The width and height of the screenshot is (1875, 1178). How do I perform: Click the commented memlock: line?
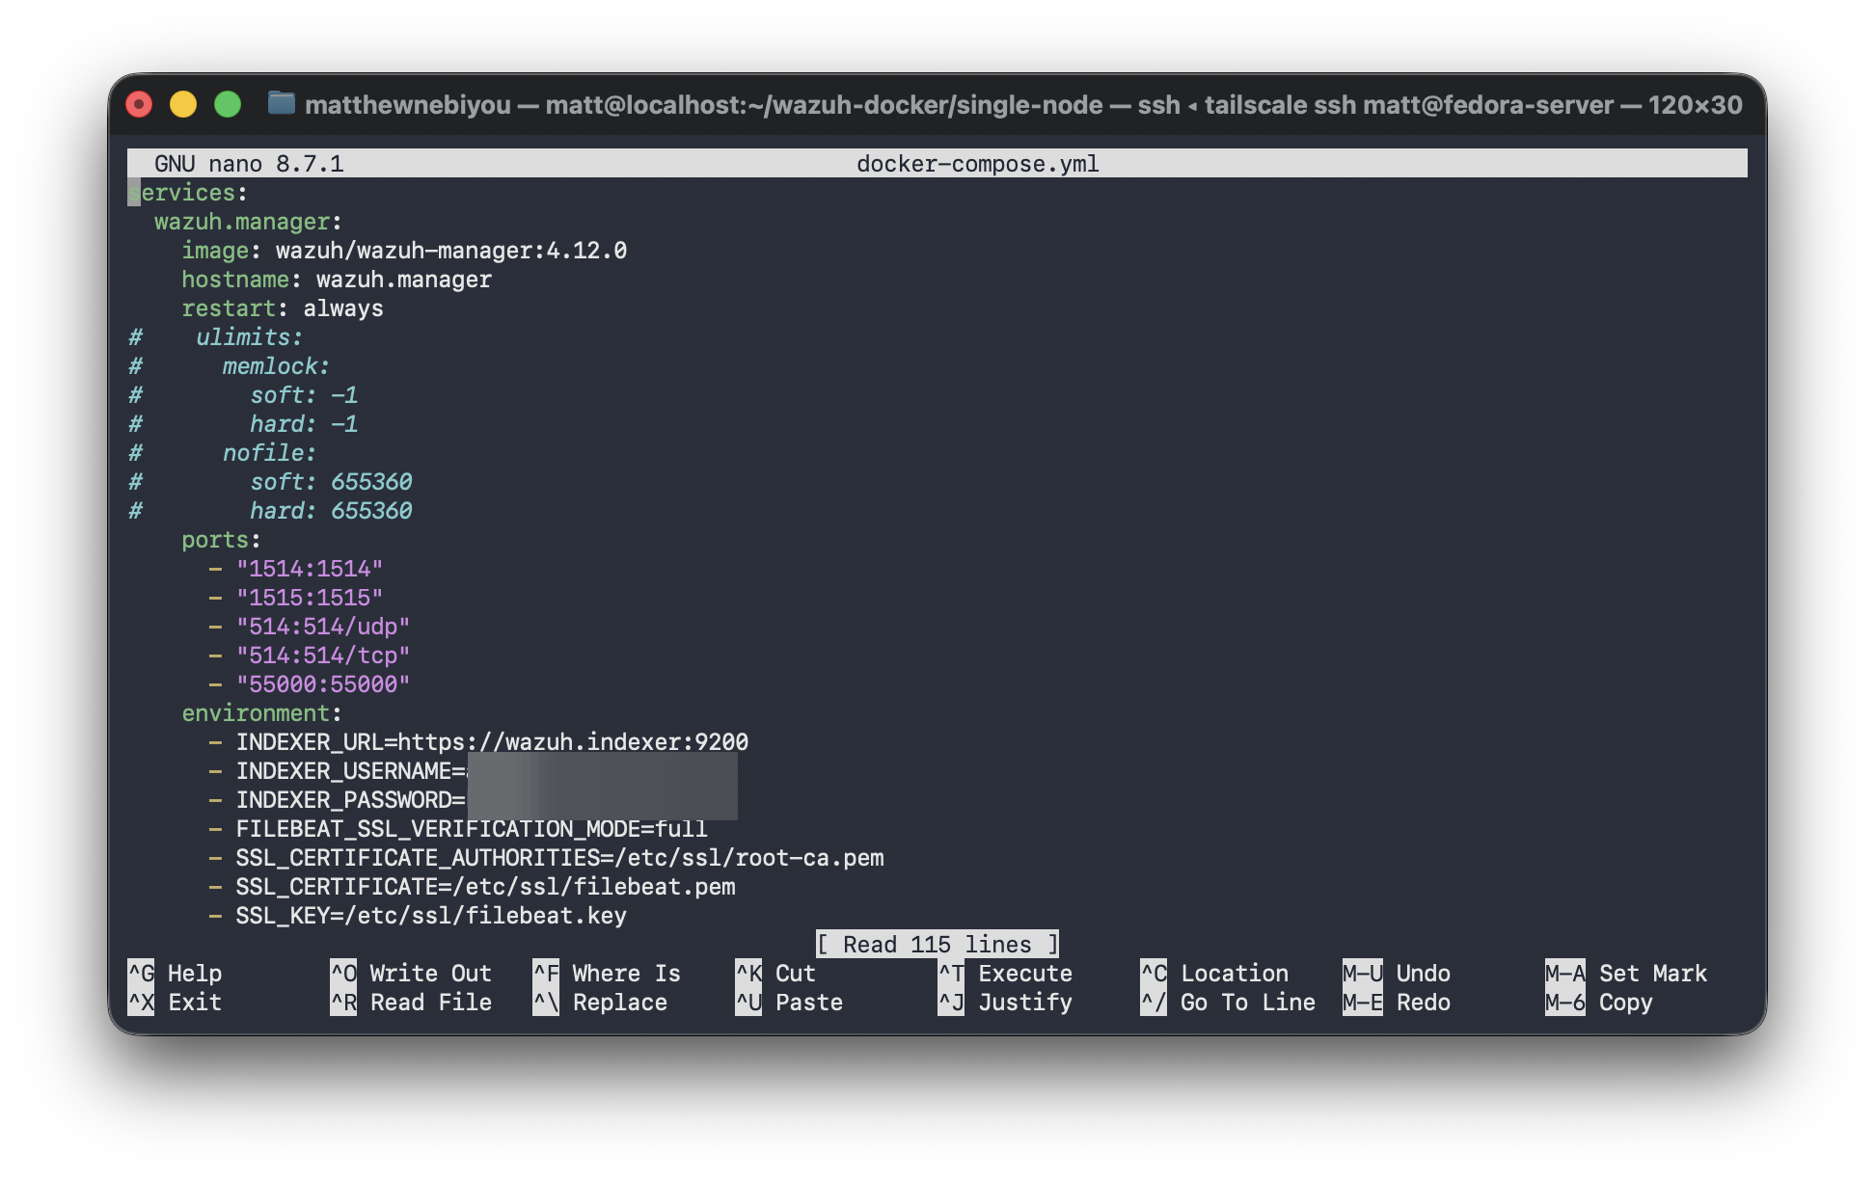(230, 366)
